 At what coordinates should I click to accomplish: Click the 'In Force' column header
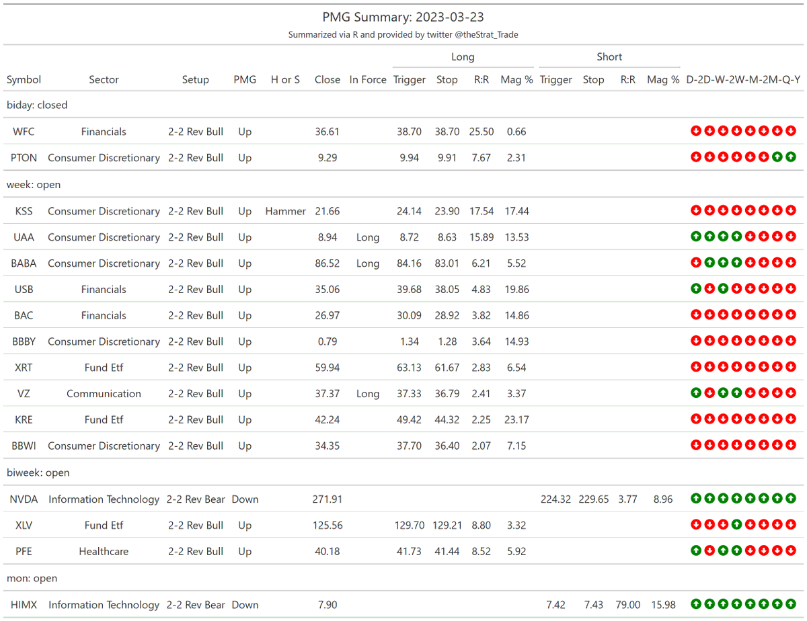(x=368, y=79)
